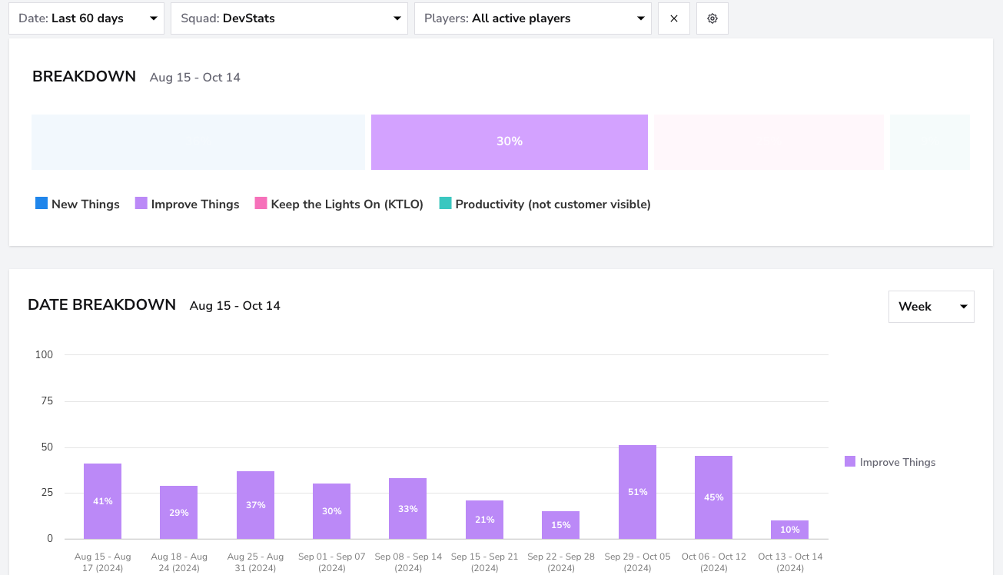Image resolution: width=1003 pixels, height=575 pixels.
Task: Click the faded KTLO pink breakdown segment
Action: (769, 142)
